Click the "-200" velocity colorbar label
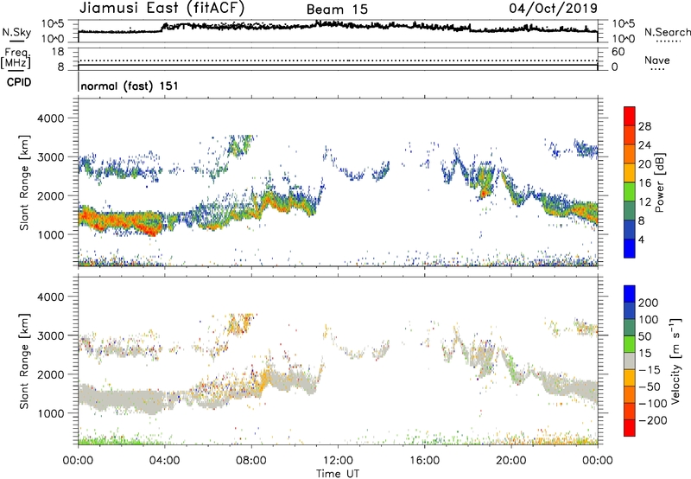 653,420
